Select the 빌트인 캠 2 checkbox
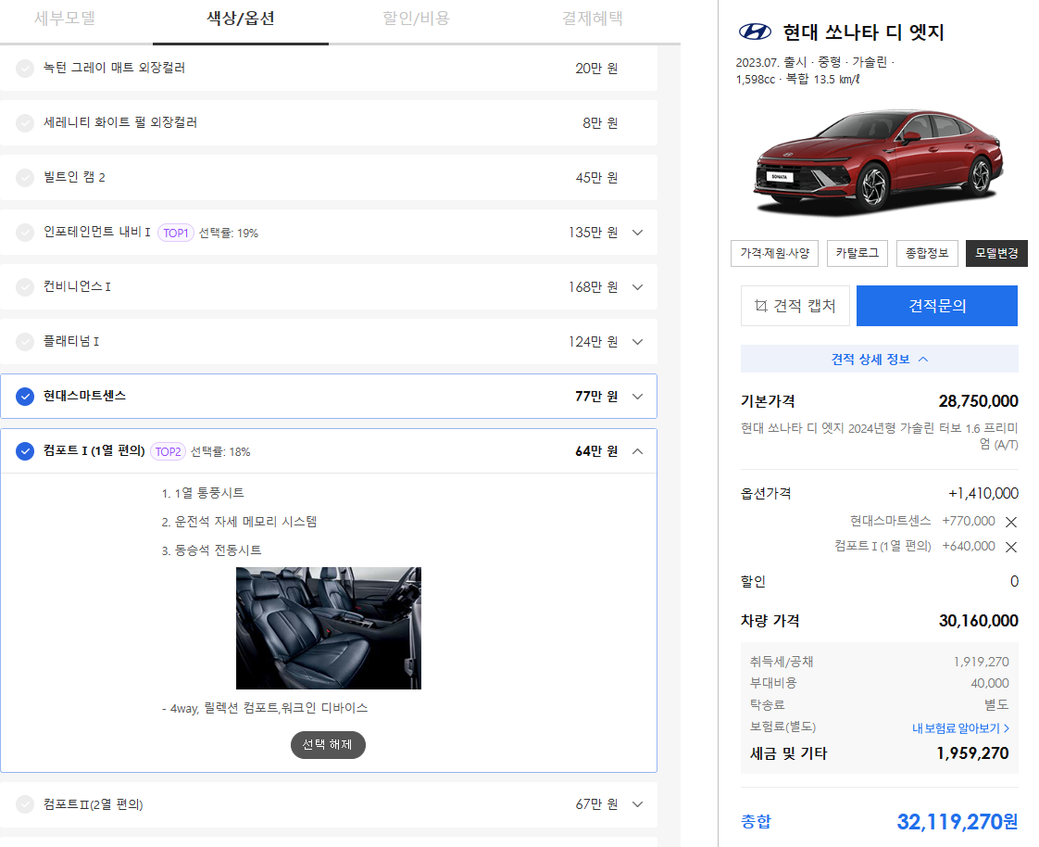The image size is (1039, 847). click(x=24, y=178)
